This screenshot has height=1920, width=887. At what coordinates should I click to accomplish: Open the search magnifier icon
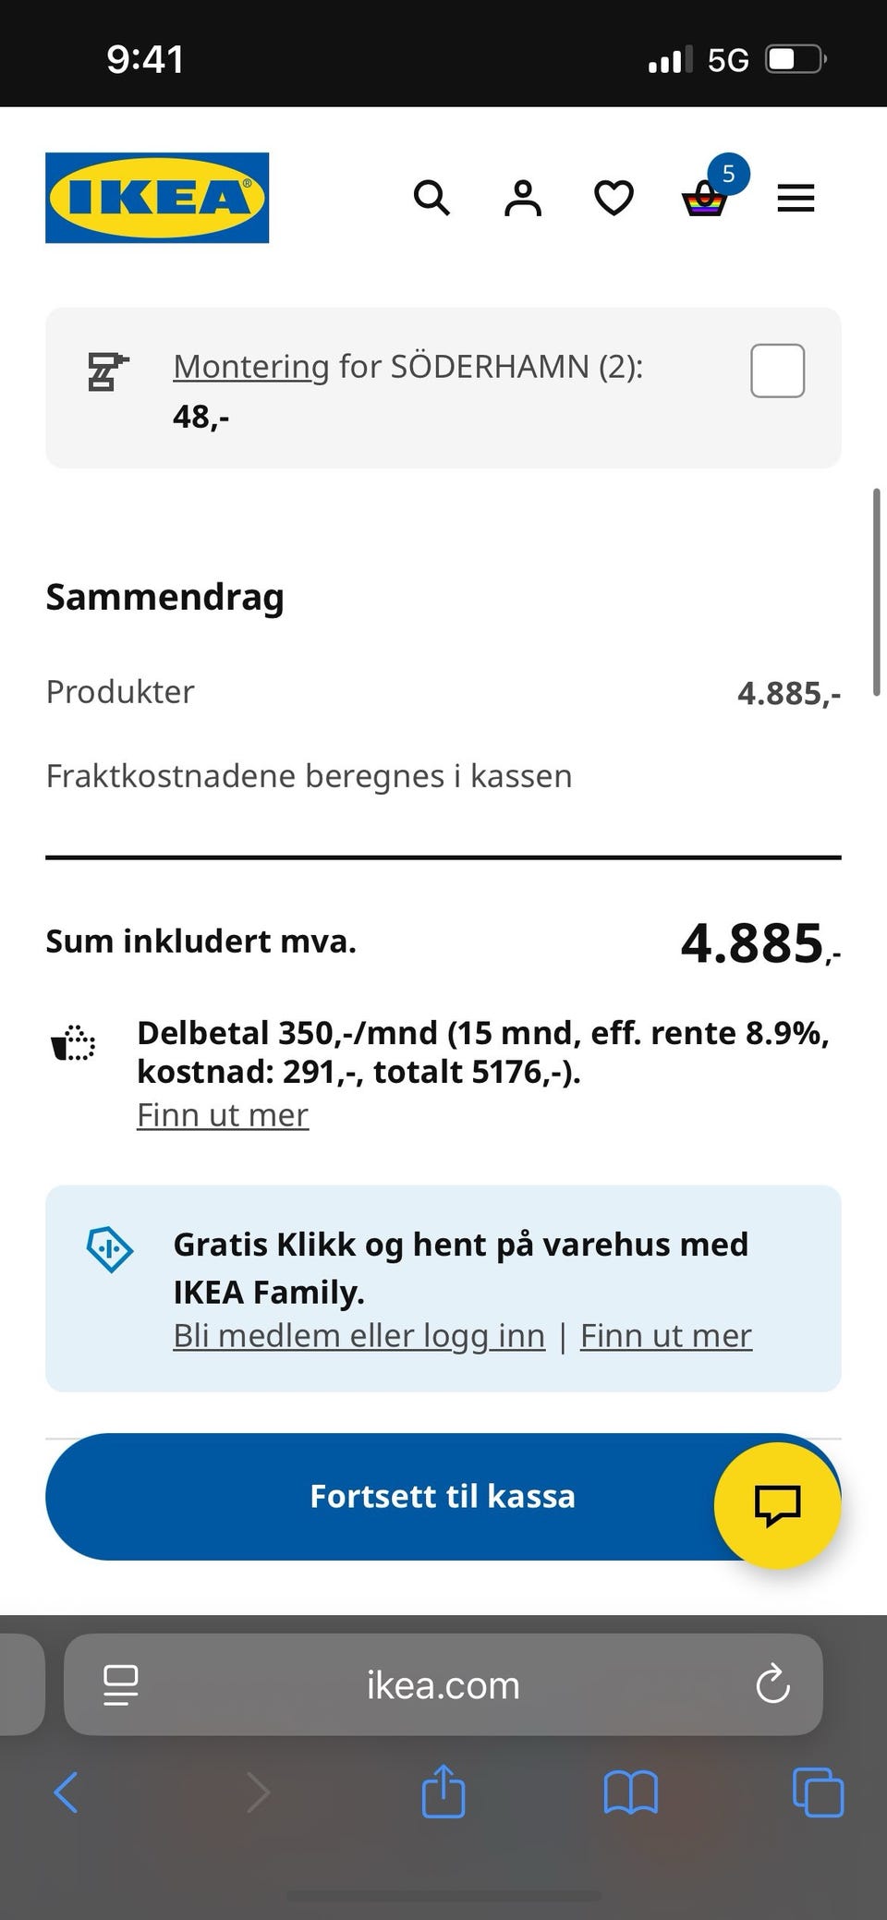point(431,198)
